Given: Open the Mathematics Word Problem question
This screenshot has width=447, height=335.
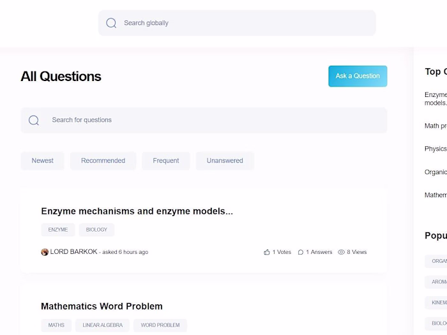Looking at the screenshot, I should [x=102, y=306].
